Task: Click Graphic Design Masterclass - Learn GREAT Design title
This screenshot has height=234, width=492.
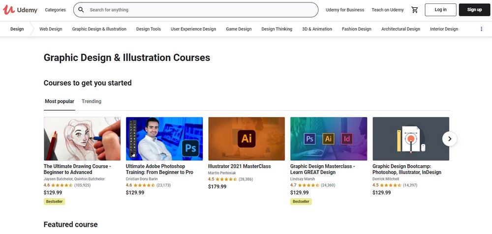Action: tap(323, 169)
